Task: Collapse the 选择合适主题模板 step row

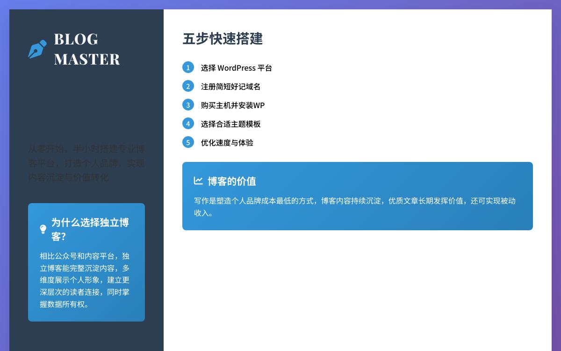Action: [230, 124]
